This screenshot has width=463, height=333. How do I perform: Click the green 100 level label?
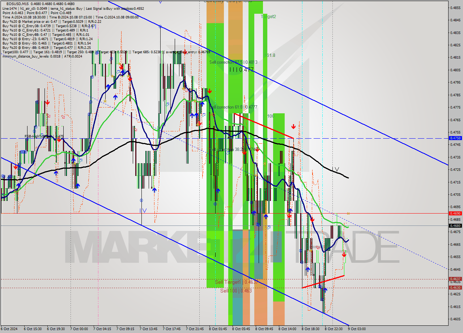click(x=271, y=116)
